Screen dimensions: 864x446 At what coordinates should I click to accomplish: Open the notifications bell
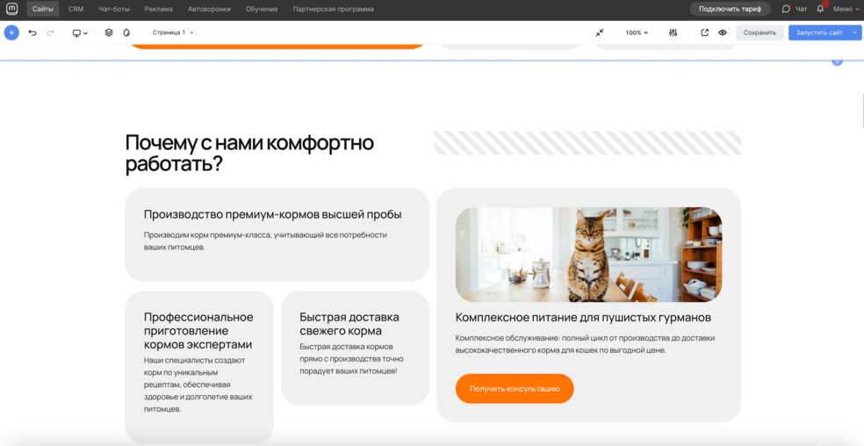[x=820, y=9]
